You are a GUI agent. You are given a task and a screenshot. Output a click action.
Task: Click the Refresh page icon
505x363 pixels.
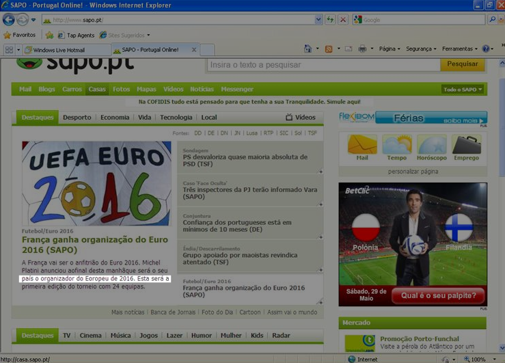[330, 20]
